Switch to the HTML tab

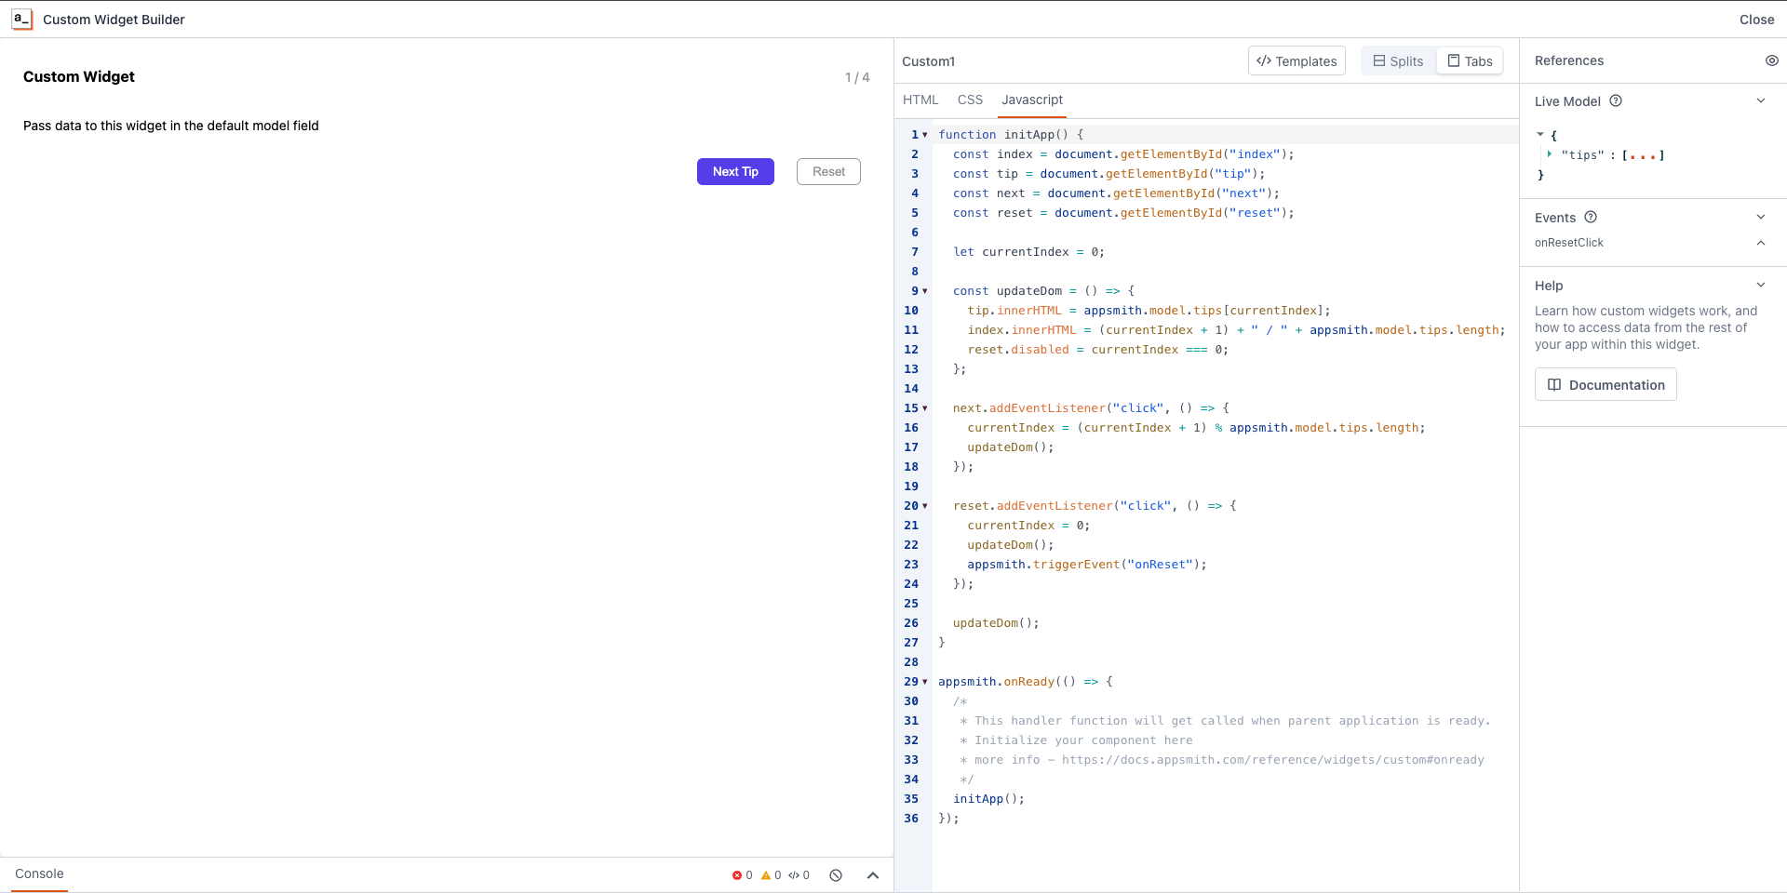tap(920, 100)
